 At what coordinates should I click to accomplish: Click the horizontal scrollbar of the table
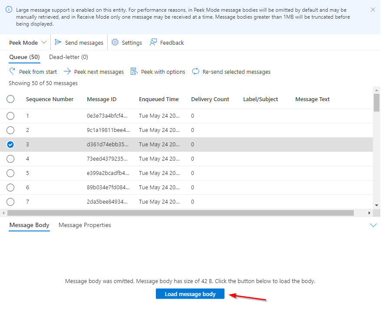(x=180, y=213)
